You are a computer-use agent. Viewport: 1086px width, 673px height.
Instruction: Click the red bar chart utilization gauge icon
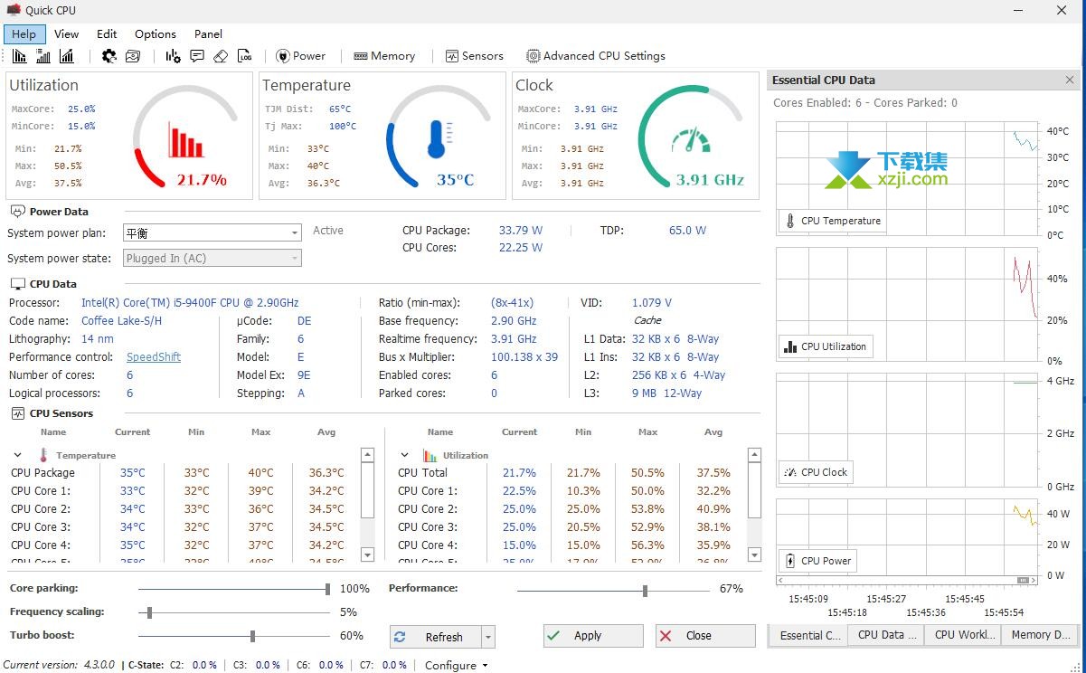pyautogui.click(x=186, y=141)
